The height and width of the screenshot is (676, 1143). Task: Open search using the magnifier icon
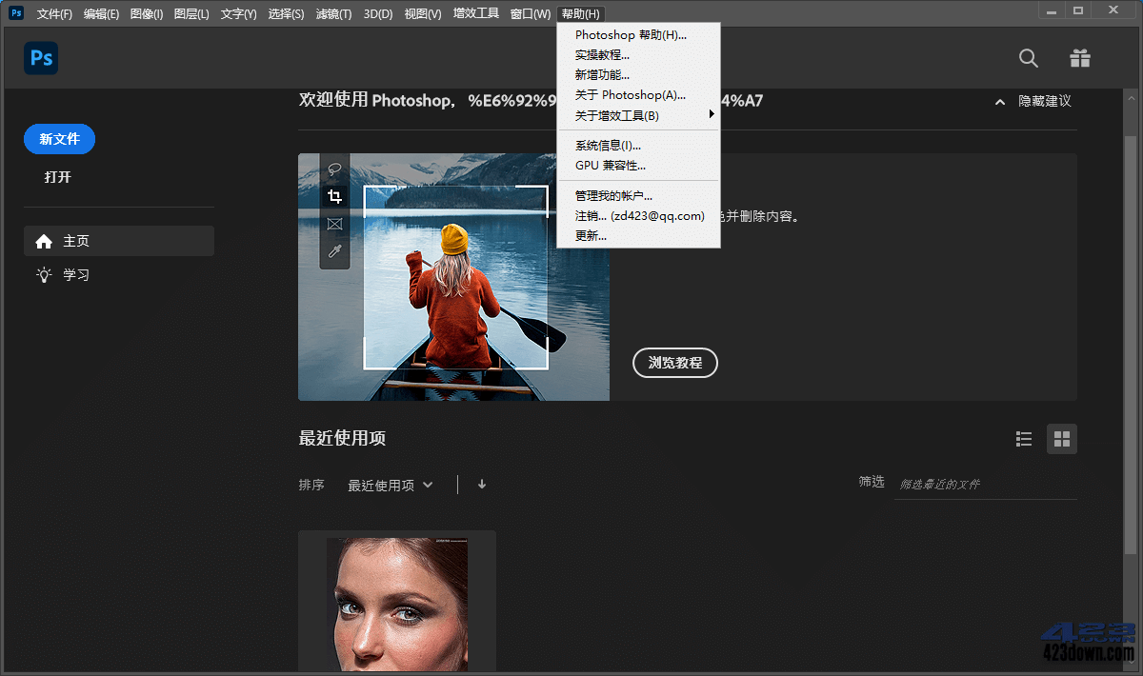[x=1028, y=58]
